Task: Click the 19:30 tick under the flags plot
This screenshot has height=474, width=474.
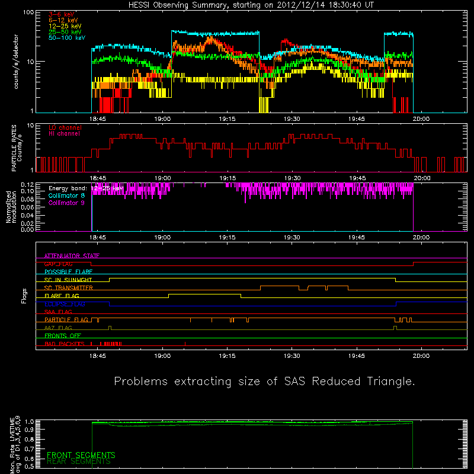Action: click(292, 356)
